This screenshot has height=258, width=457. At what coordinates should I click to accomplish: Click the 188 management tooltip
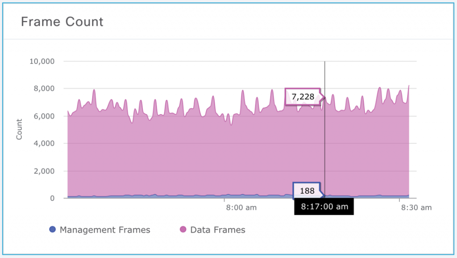pyautogui.click(x=307, y=191)
